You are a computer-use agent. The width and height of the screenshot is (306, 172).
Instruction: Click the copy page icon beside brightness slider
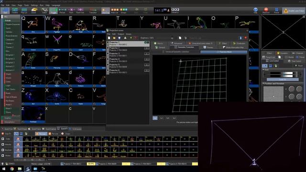click(180, 38)
